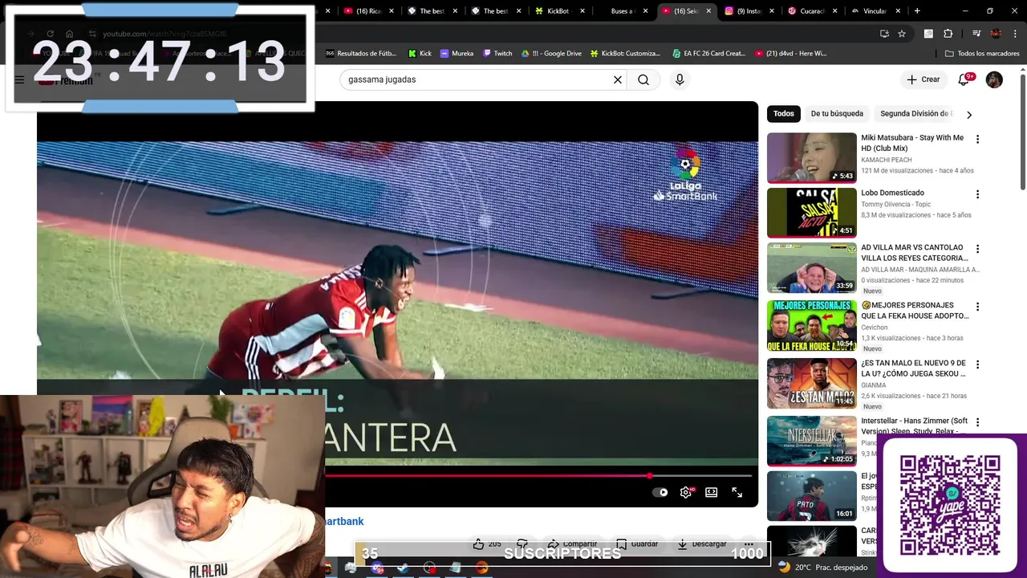
Task: Search with the magnifying glass button
Action: pos(643,79)
